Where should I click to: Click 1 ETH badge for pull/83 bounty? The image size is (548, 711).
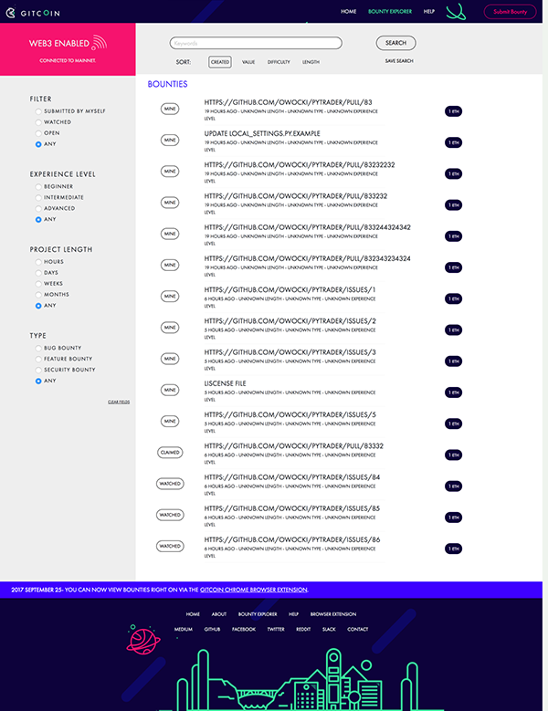point(453,111)
